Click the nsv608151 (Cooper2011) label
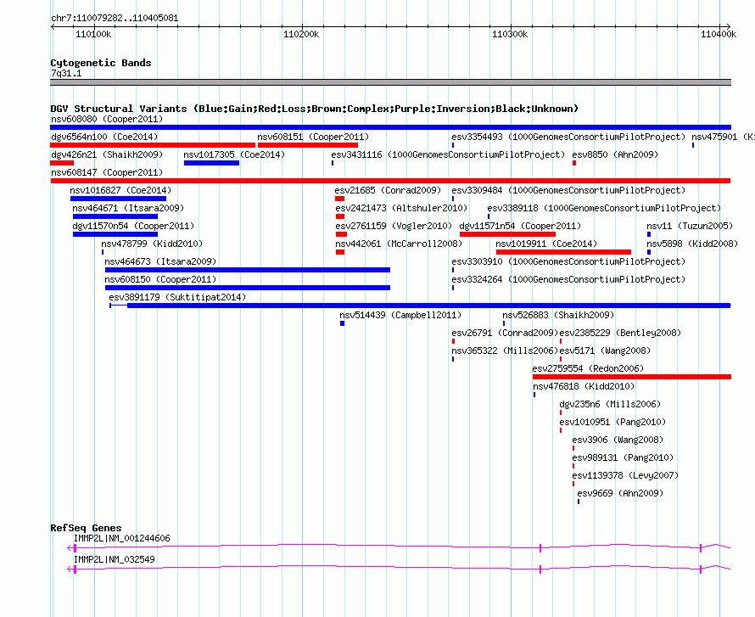 coord(313,137)
